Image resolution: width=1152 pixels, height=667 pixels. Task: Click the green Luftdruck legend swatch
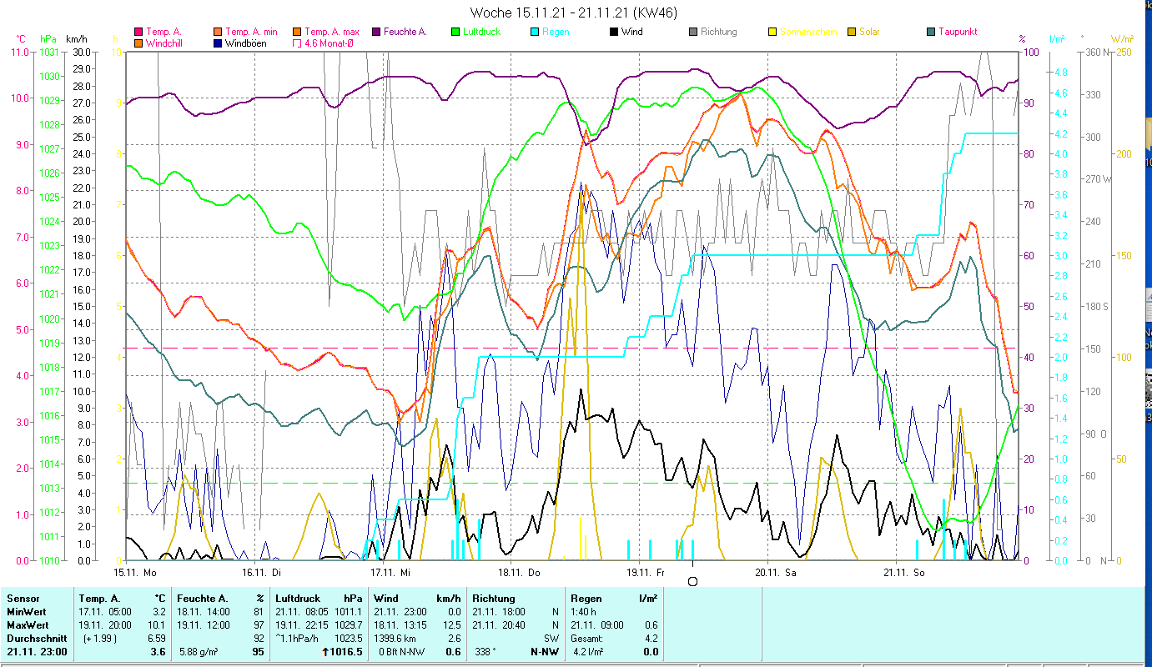(x=455, y=33)
